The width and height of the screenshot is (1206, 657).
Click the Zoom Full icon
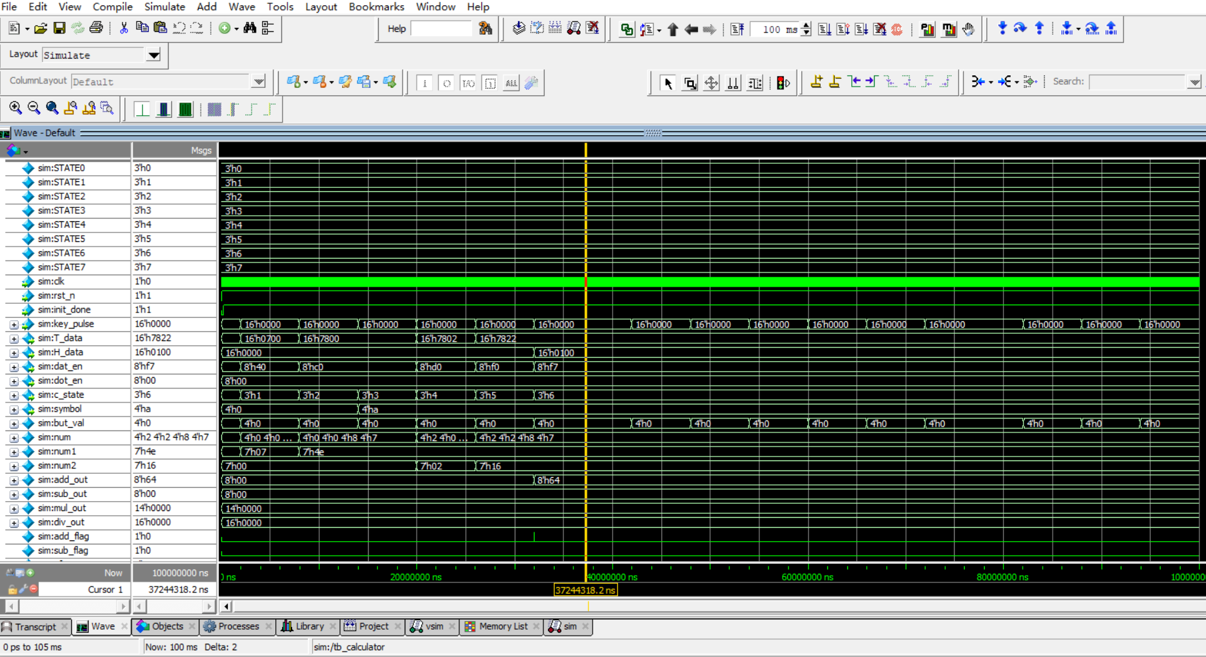point(52,109)
